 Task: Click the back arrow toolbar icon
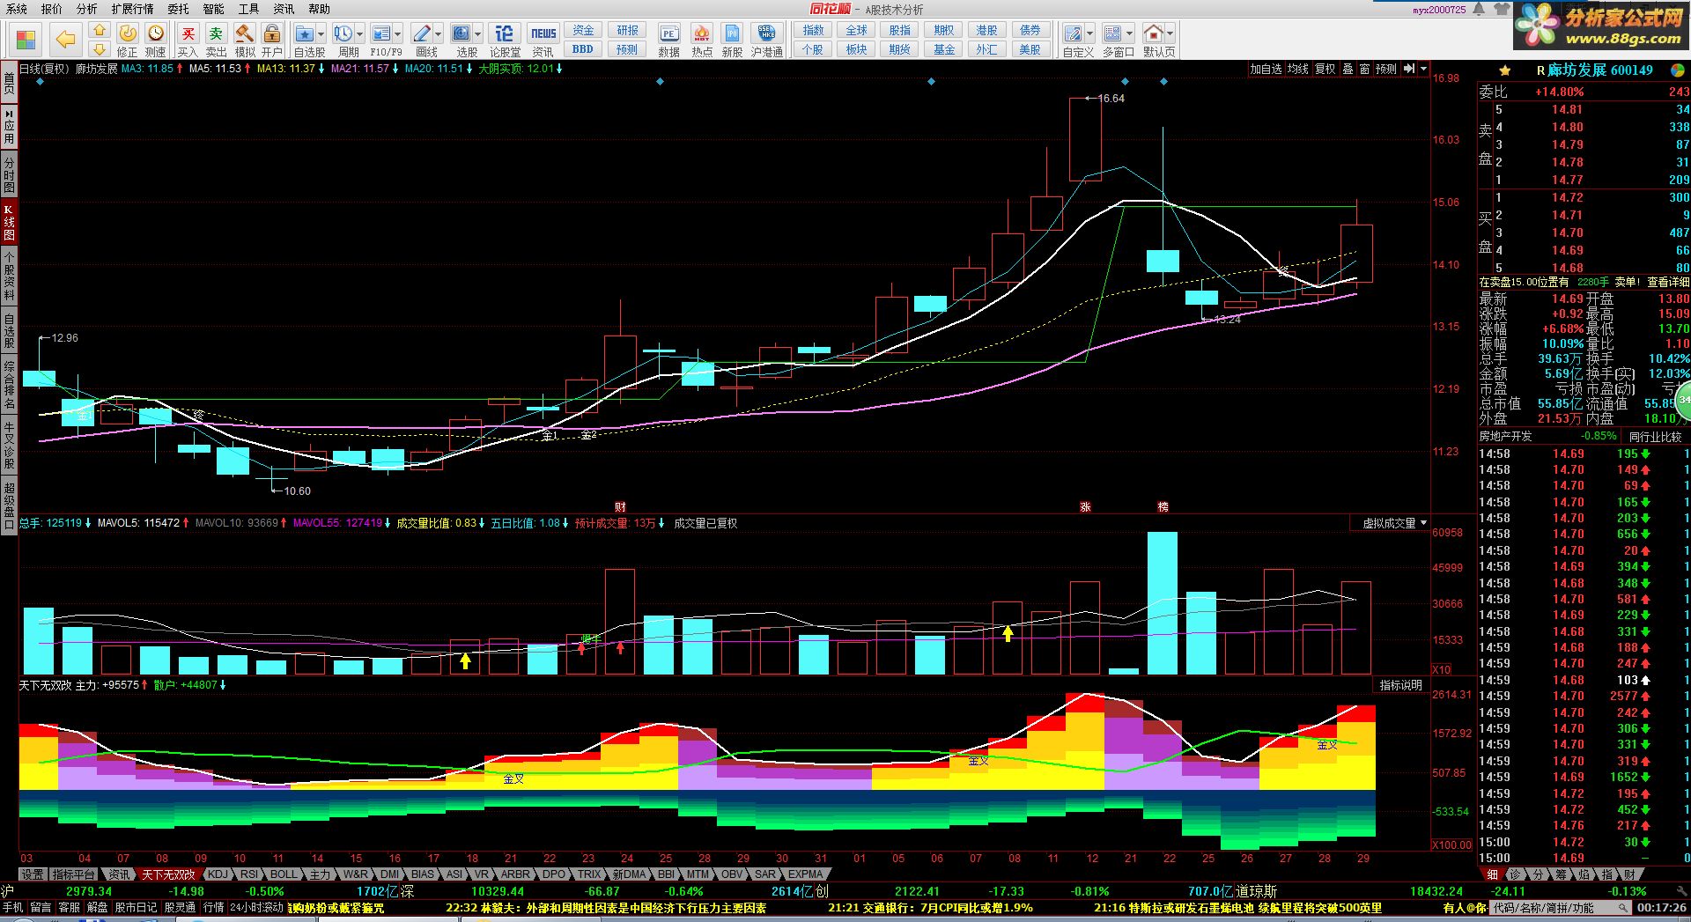pyautogui.click(x=65, y=39)
